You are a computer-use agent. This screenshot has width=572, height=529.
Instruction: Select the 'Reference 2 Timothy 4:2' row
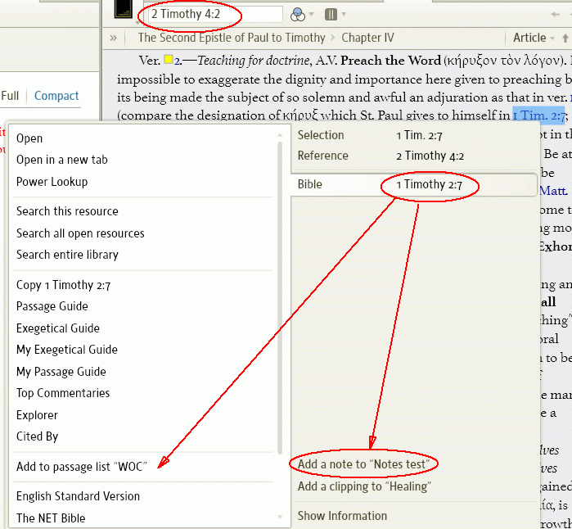pyautogui.click(x=414, y=156)
